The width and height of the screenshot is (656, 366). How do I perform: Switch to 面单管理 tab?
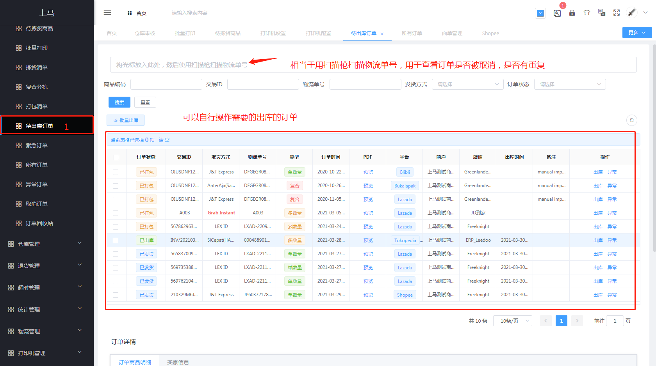point(452,34)
